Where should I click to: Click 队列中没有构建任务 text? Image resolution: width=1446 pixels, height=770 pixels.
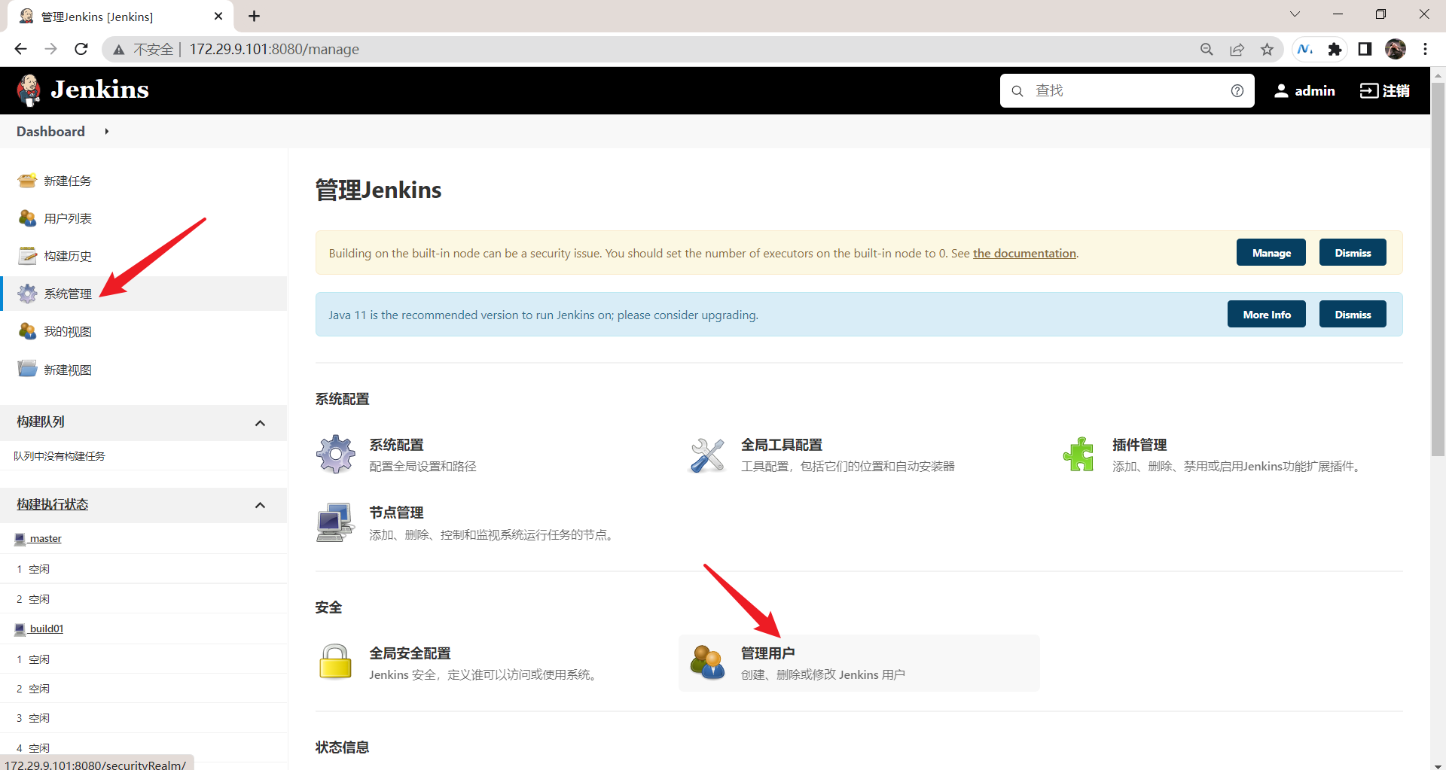coord(59,456)
